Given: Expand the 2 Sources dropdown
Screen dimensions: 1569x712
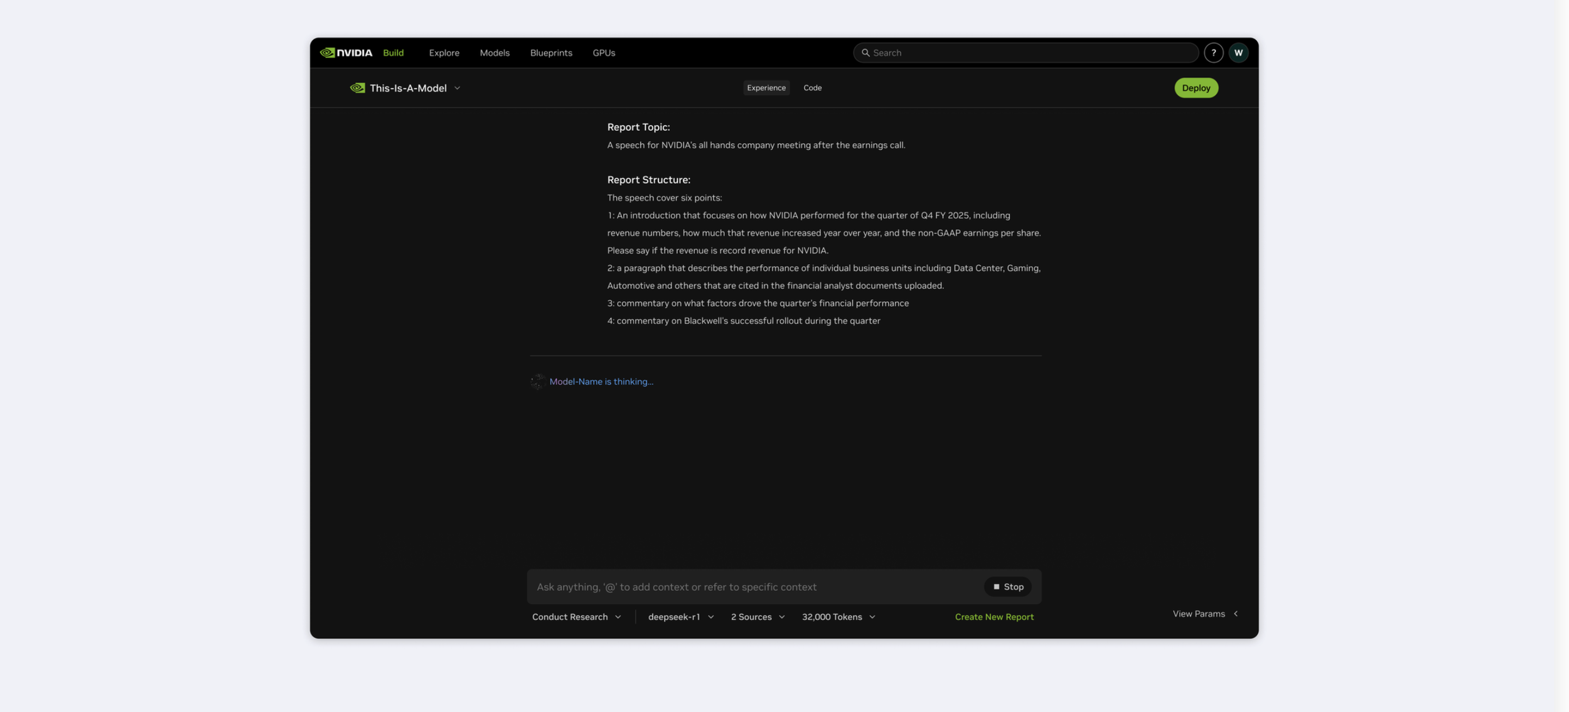Looking at the screenshot, I should pyautogui.click(x=758, y=617).
